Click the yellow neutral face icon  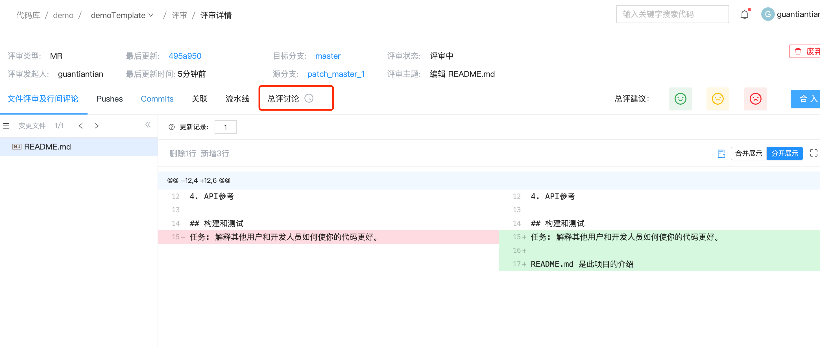(717, 98)
